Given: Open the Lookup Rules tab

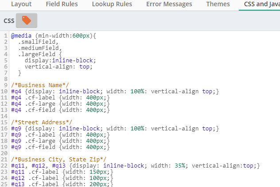Looking at the screenshot, I should (112, 4).
